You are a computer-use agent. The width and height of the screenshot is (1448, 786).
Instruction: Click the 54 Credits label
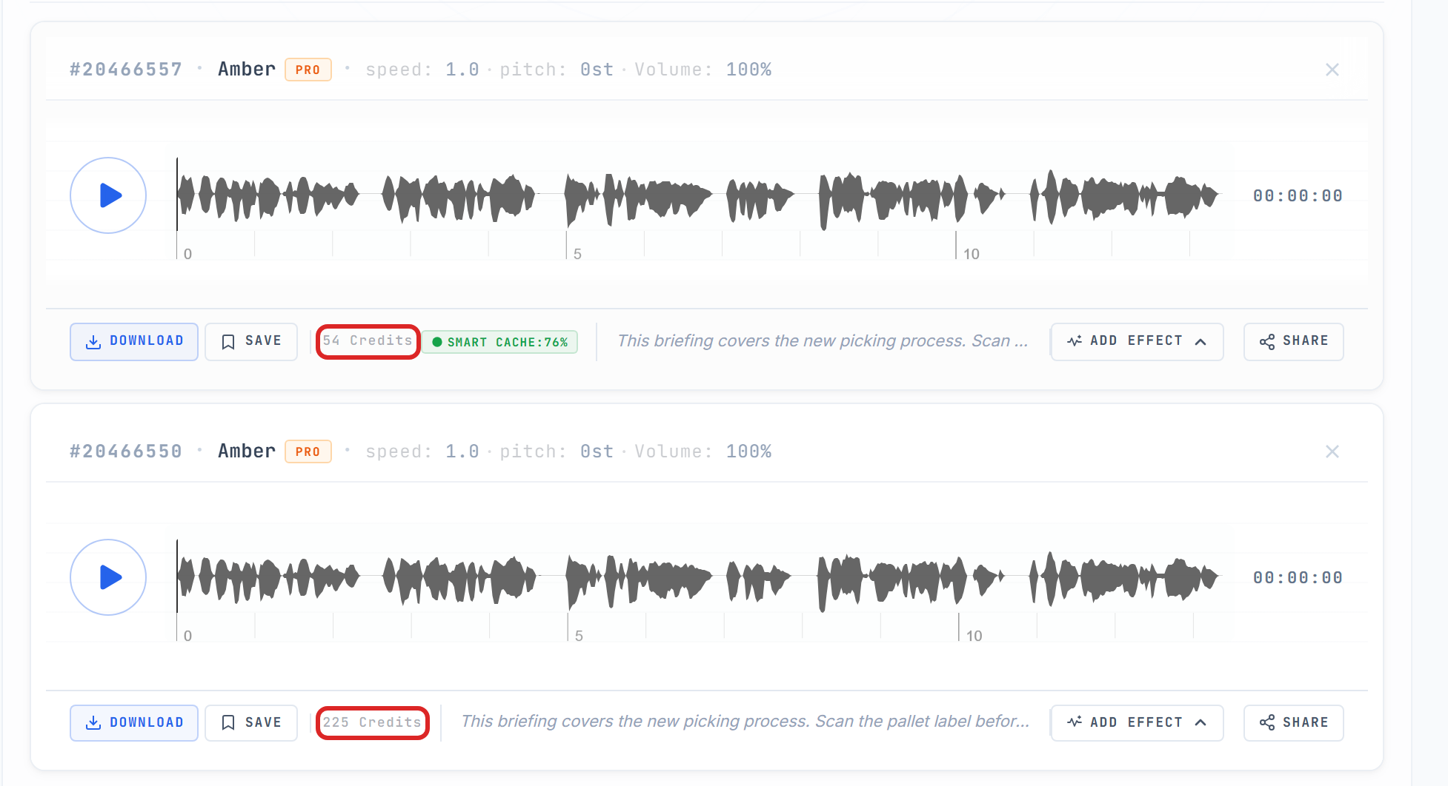tap(368, 340)
